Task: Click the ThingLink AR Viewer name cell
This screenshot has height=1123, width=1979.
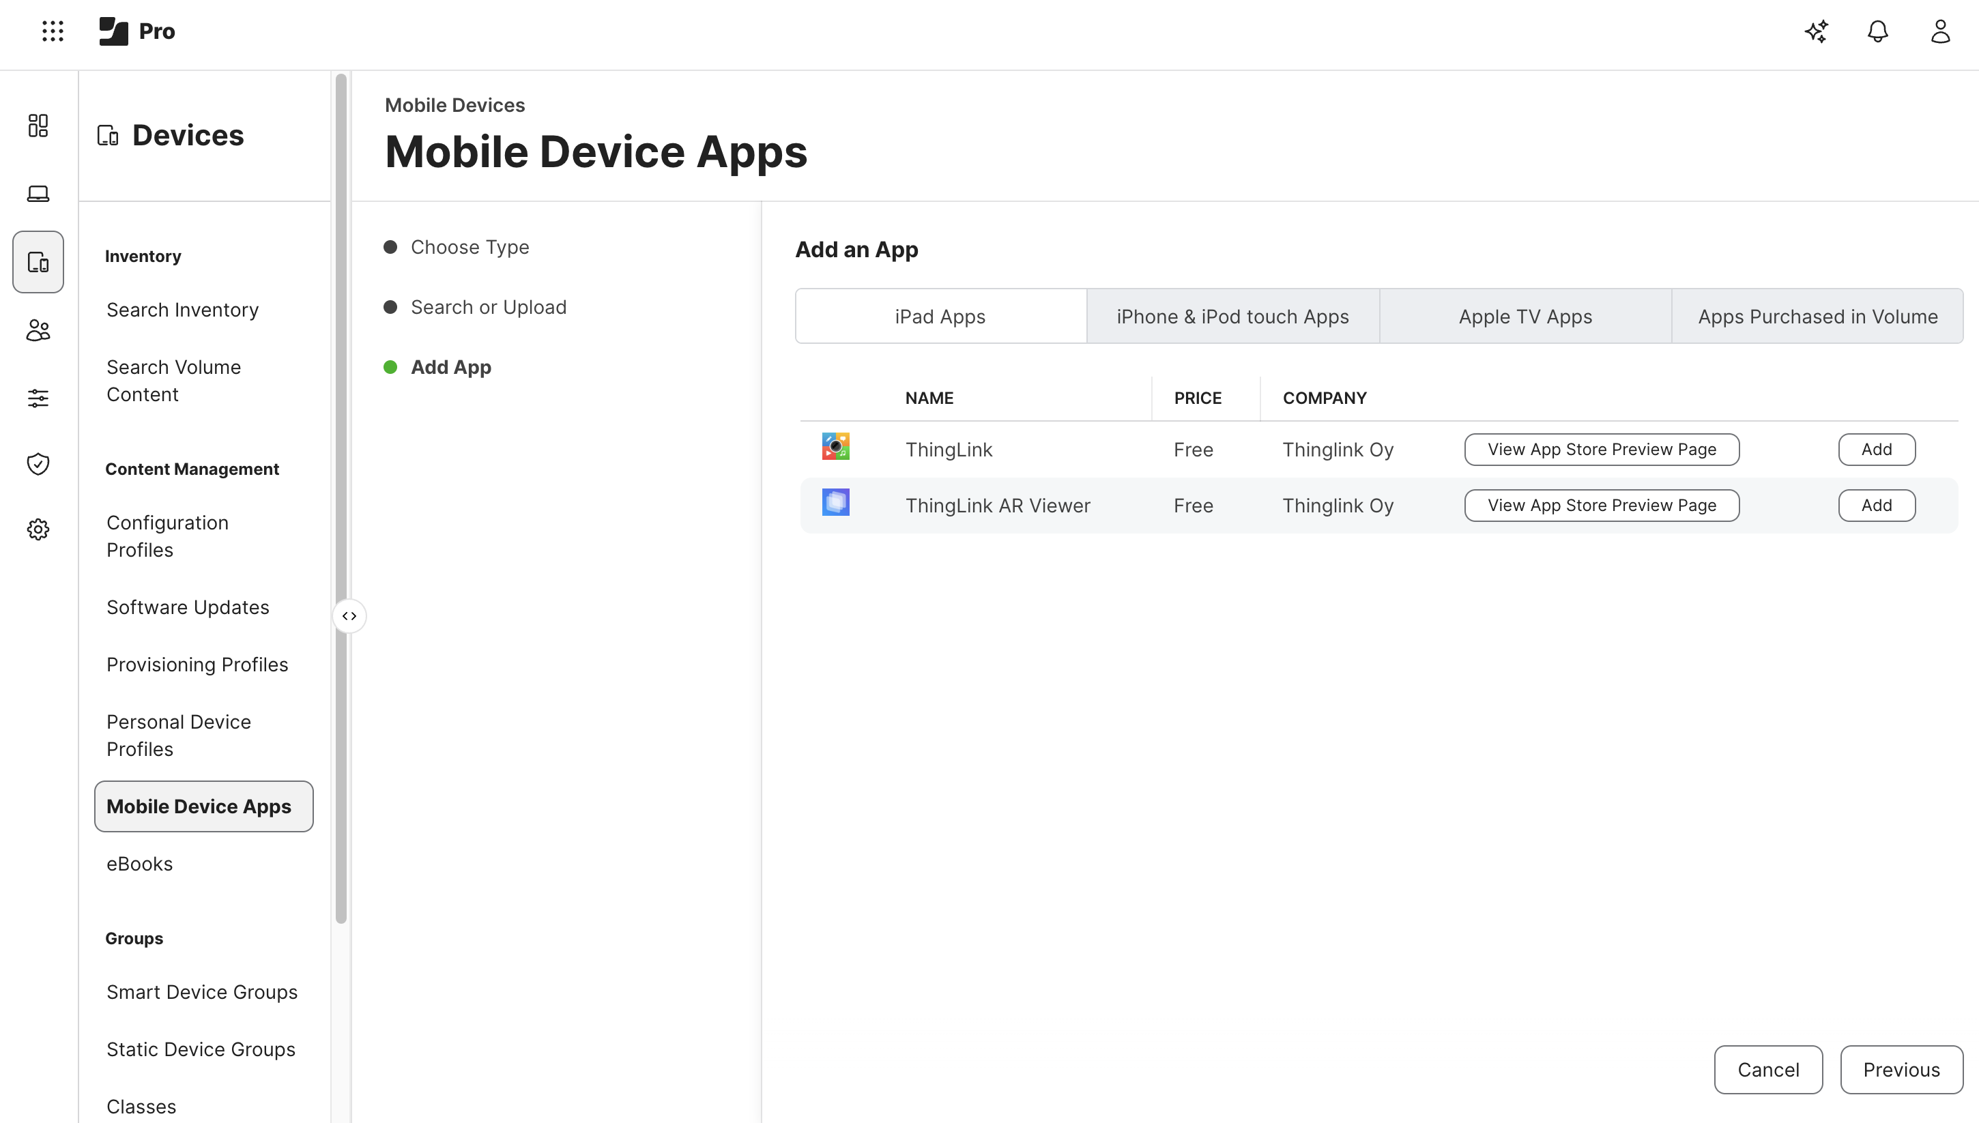Action: point(997,506)
